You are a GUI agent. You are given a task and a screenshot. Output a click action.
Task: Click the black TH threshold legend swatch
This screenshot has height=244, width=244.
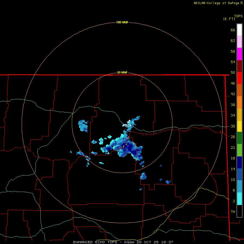[x=239, y=211]
